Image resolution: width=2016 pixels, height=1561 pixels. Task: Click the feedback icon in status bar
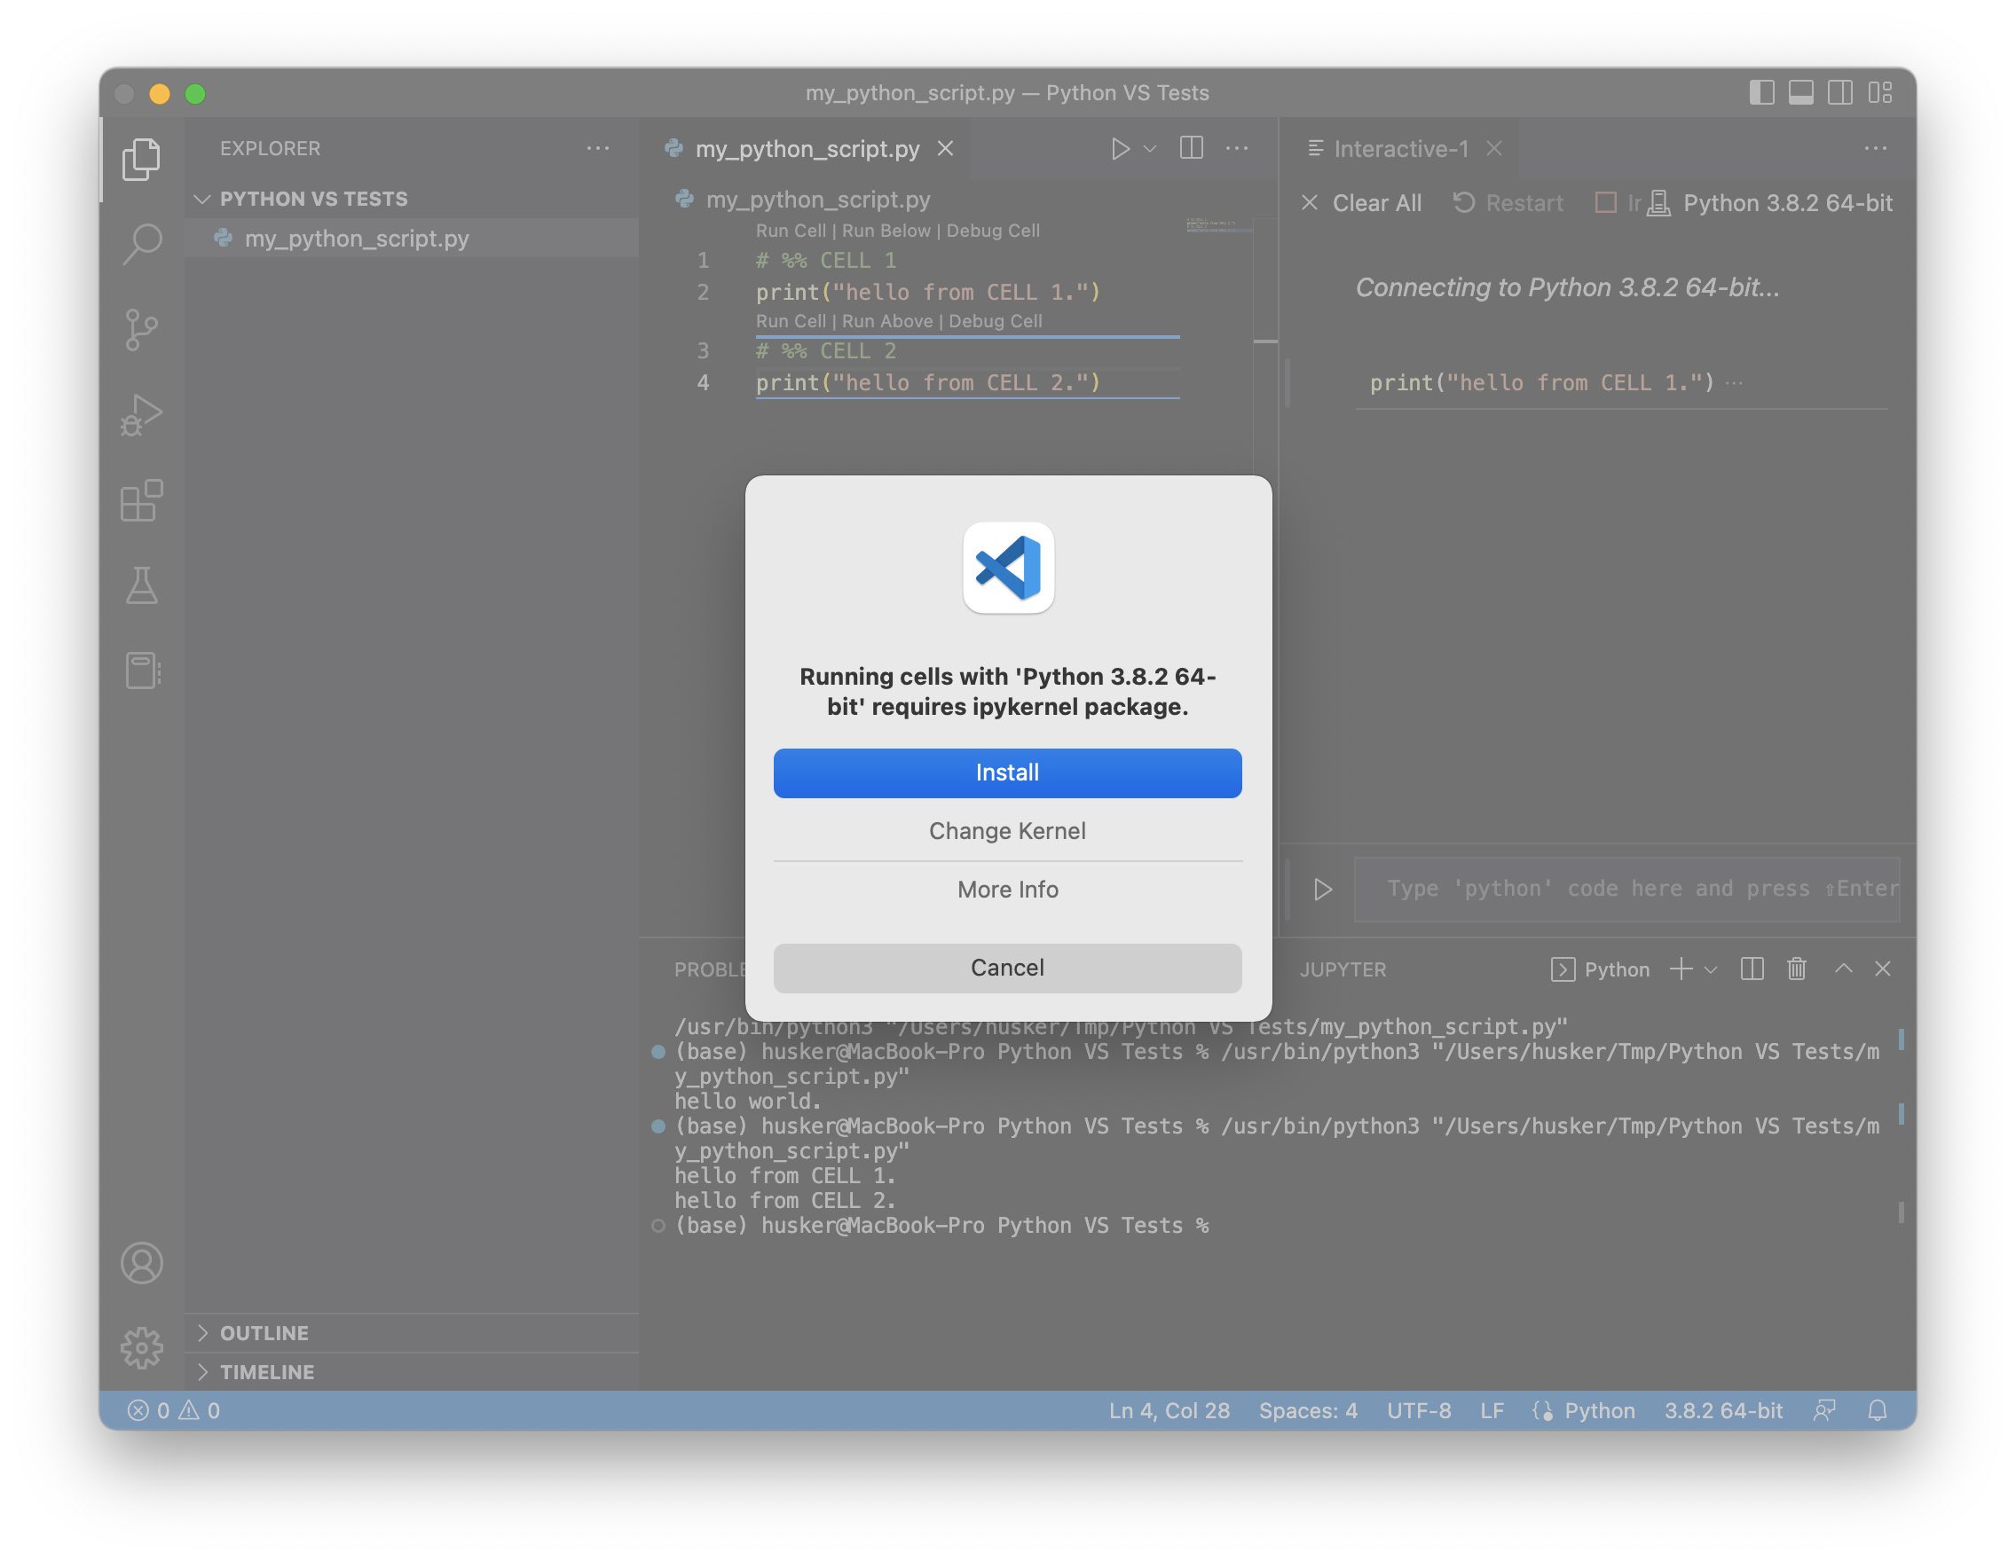(1824, 1410)
